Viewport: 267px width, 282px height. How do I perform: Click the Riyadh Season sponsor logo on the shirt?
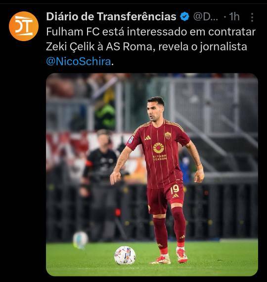tap(159, 151)
